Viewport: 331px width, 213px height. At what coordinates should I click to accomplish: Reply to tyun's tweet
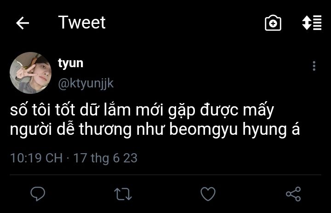point(38,194)
